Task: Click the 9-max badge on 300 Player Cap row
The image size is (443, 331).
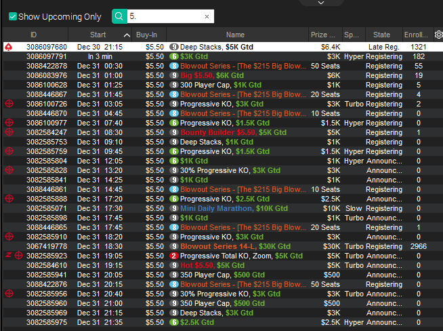Action: (x=174, y=85)
